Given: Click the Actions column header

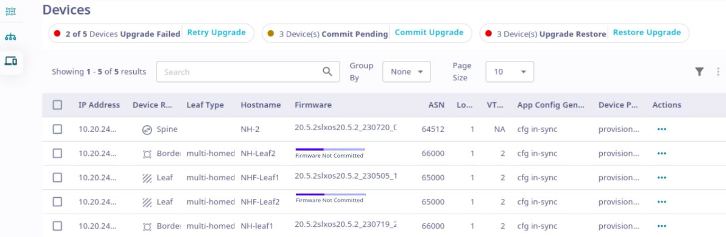Looking at the screenshot, I should 667,105.
